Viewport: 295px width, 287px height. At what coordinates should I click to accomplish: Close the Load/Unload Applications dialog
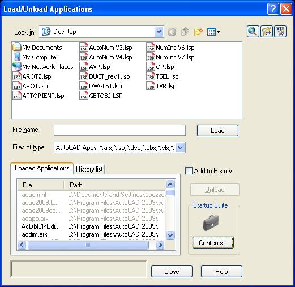(x=287, y=9)
